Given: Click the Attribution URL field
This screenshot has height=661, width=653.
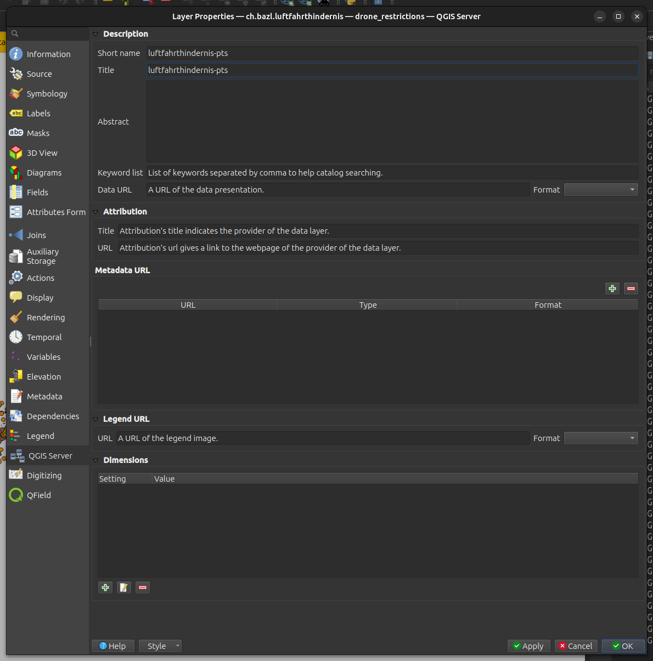Looking at the screenshot, I should (x=378, y=248).
